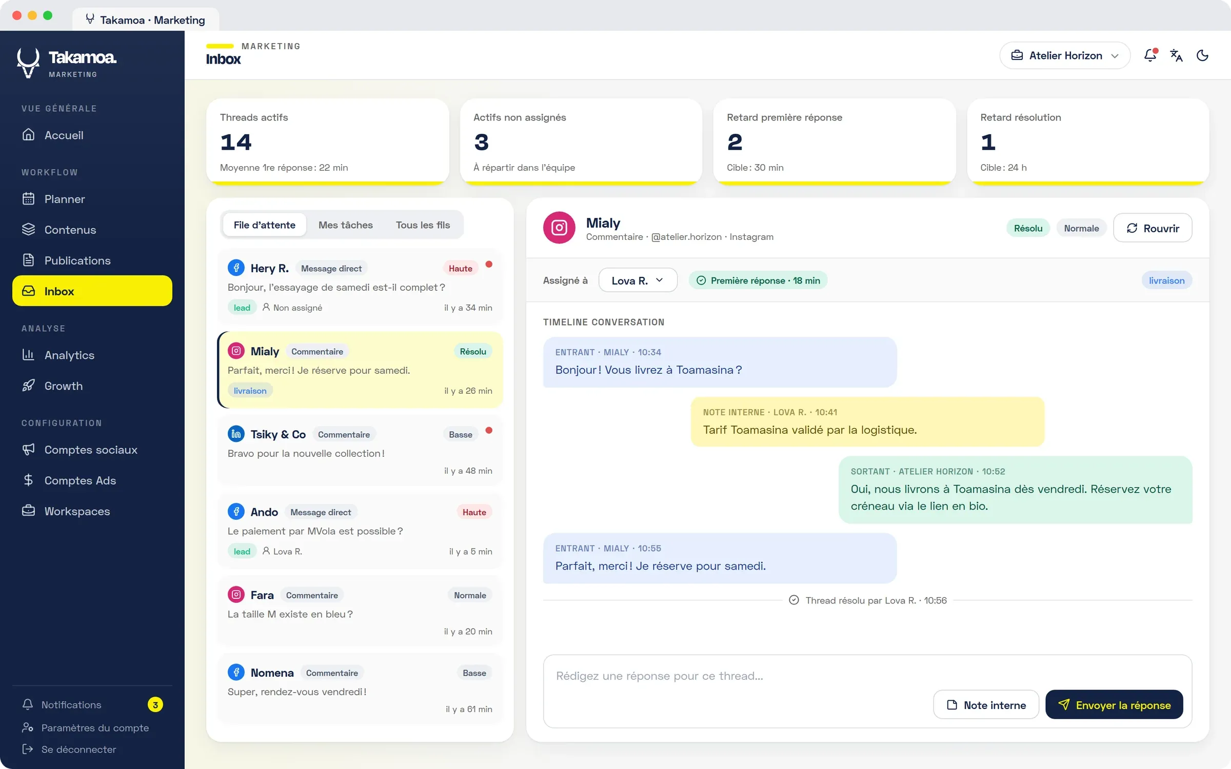Click the Threads actifs stat card
The width and height of the screenshot is (1231, 769).
pyautogui.click(x=327, y=141)
